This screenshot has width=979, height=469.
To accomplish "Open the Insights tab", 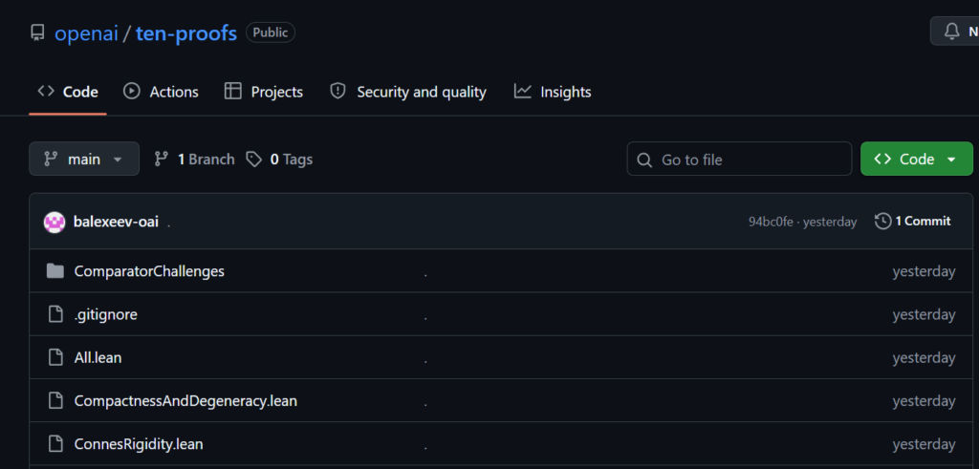I will pos(553,92).
